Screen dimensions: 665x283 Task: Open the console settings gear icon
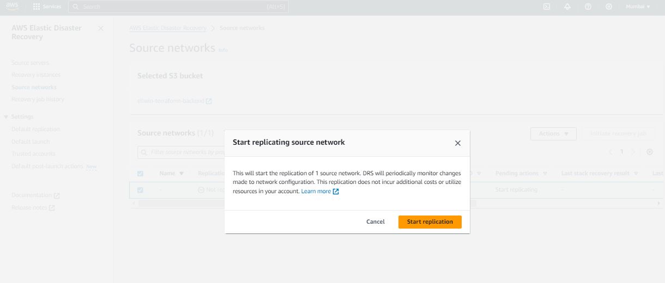point(609,7)
